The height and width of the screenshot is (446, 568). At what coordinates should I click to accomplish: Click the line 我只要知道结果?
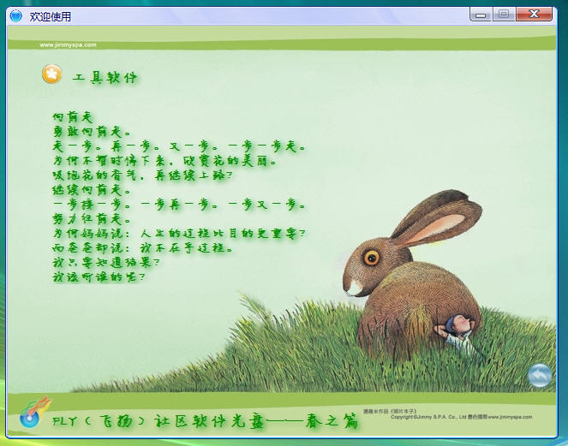click(106, 263)
